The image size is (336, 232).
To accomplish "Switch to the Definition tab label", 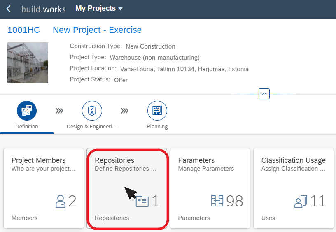I will (x=27, y=126).
